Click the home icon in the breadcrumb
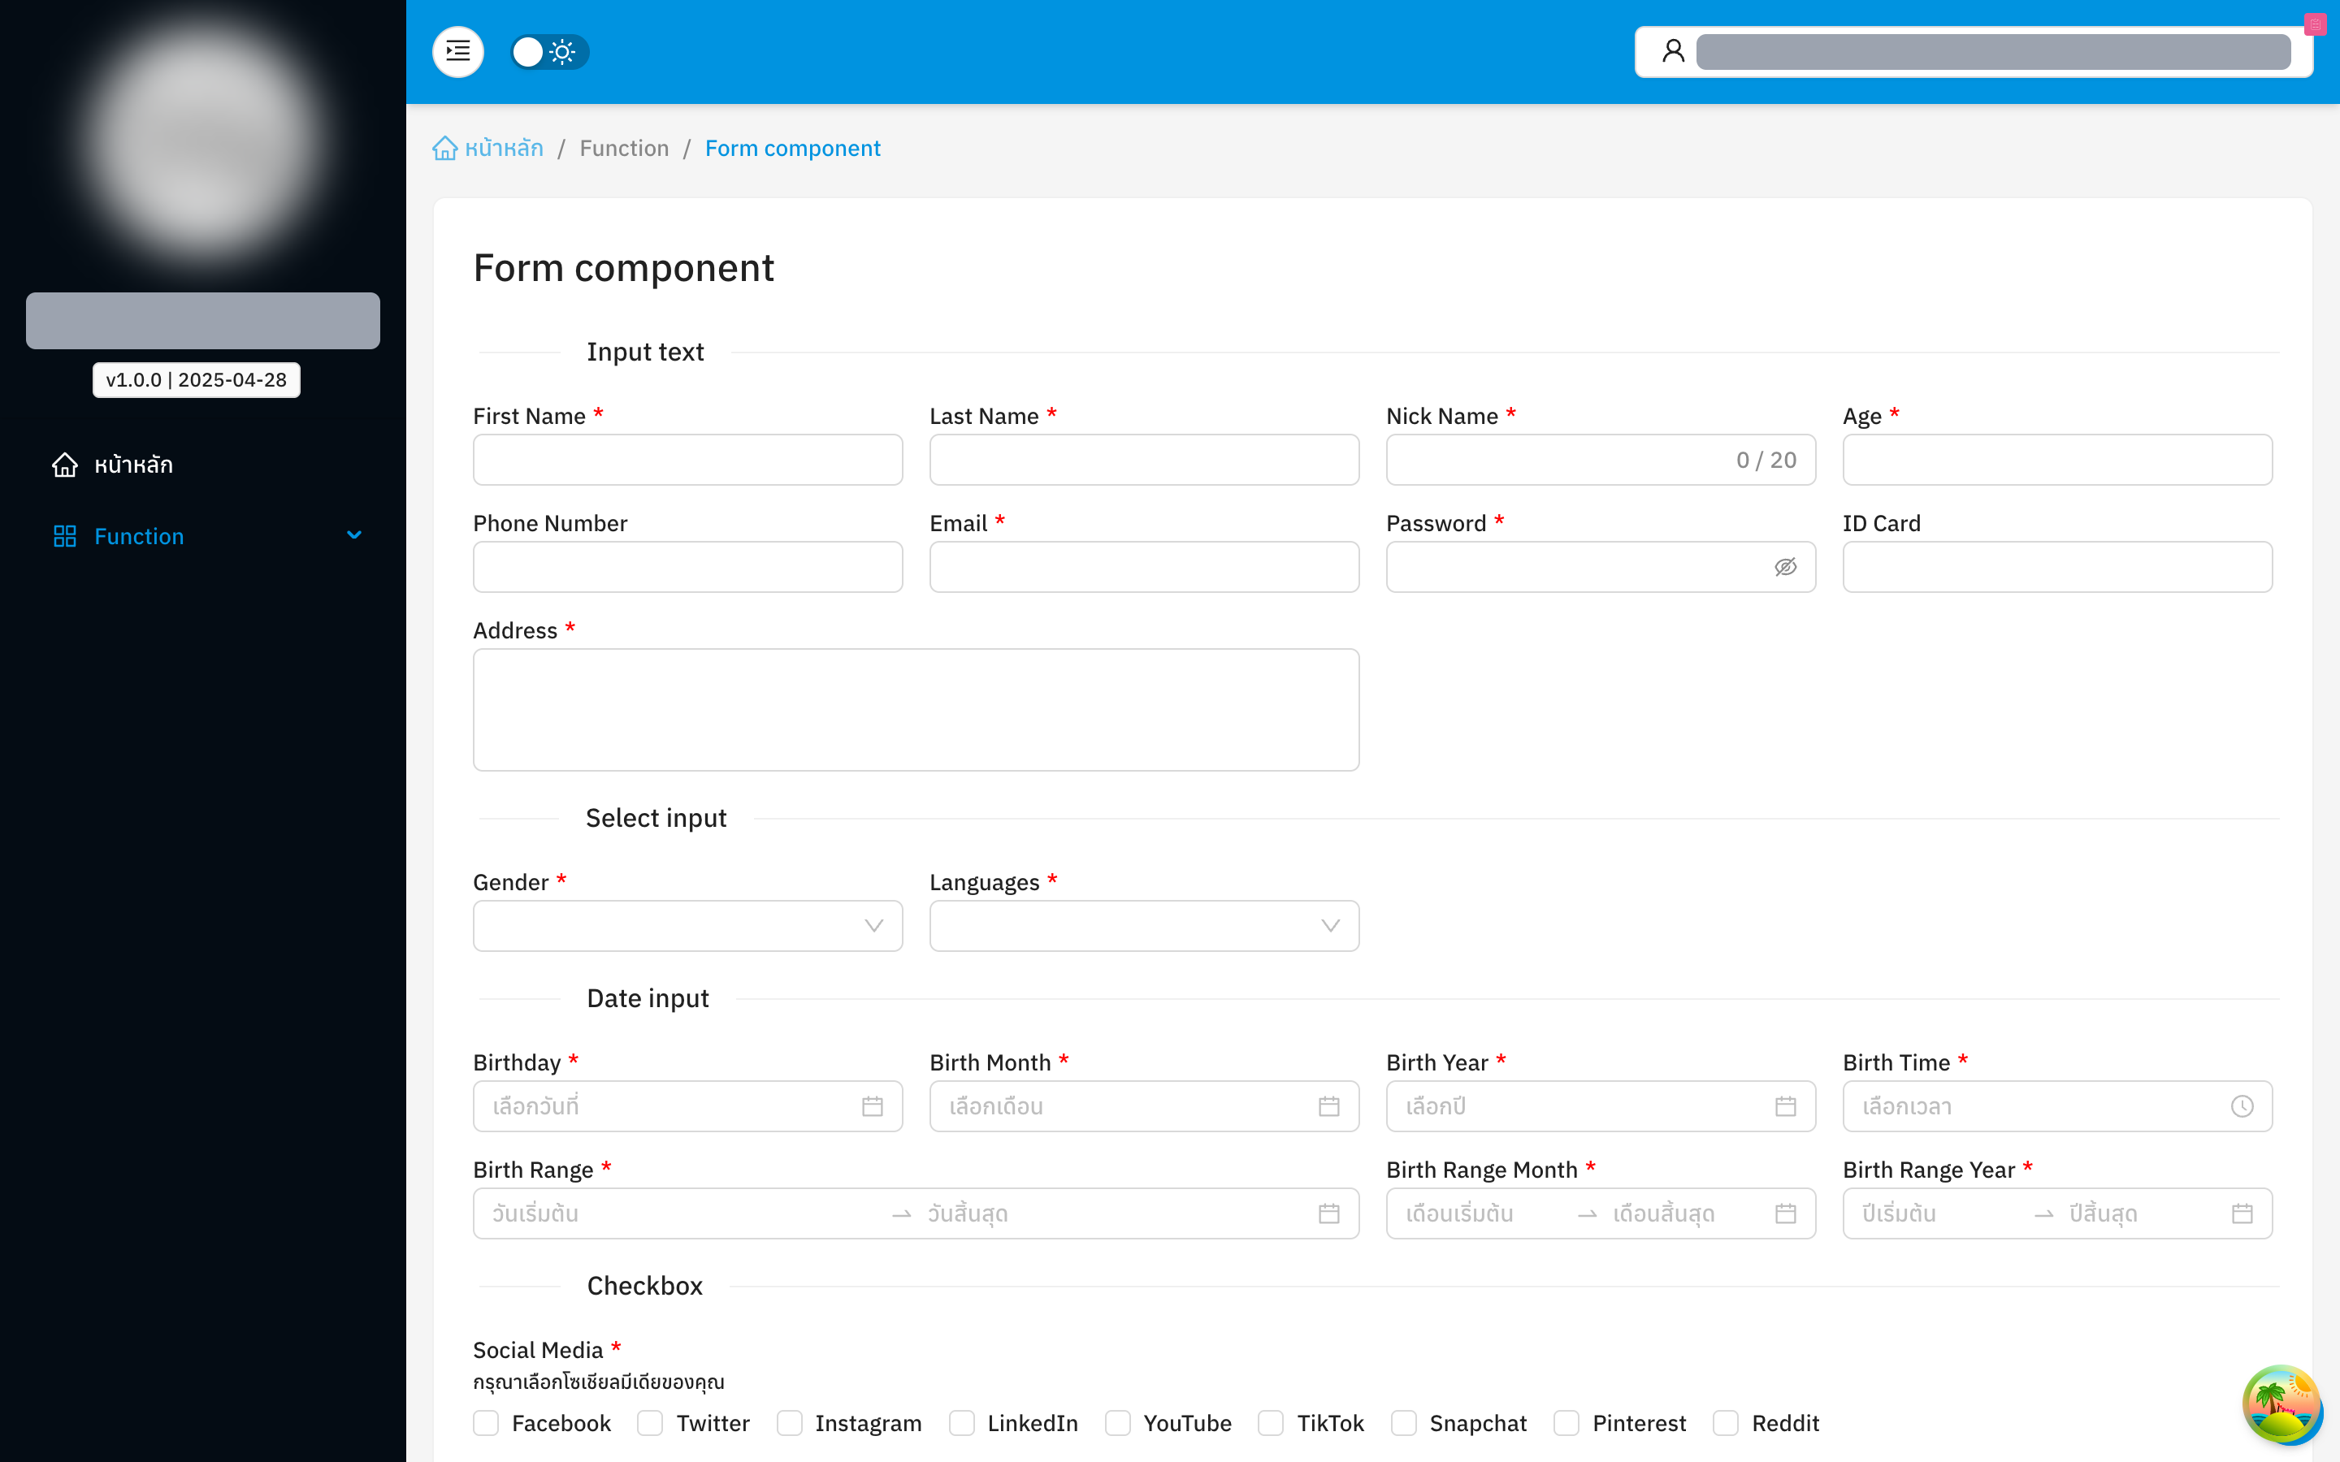2340x1462 pixels. click(x=444, y=148)
